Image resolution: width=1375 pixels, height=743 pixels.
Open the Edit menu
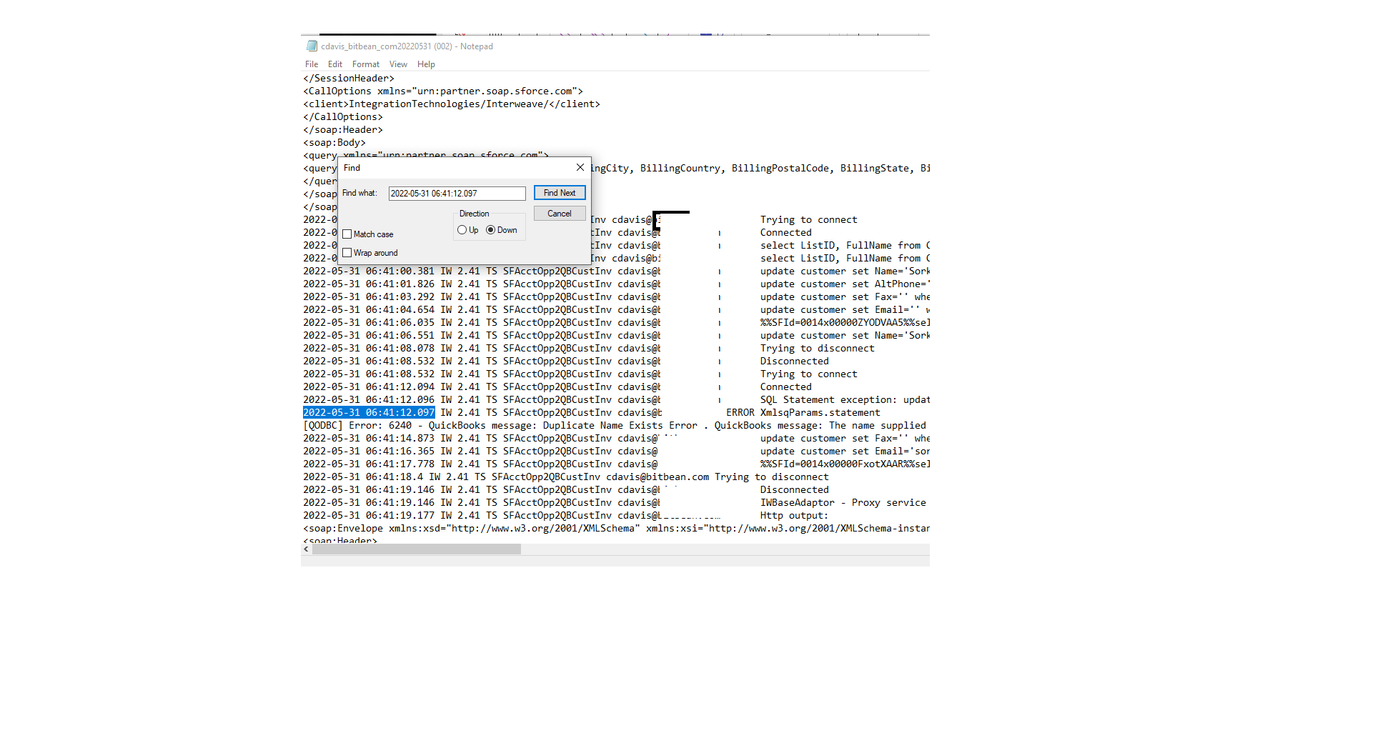click(335, 64)
